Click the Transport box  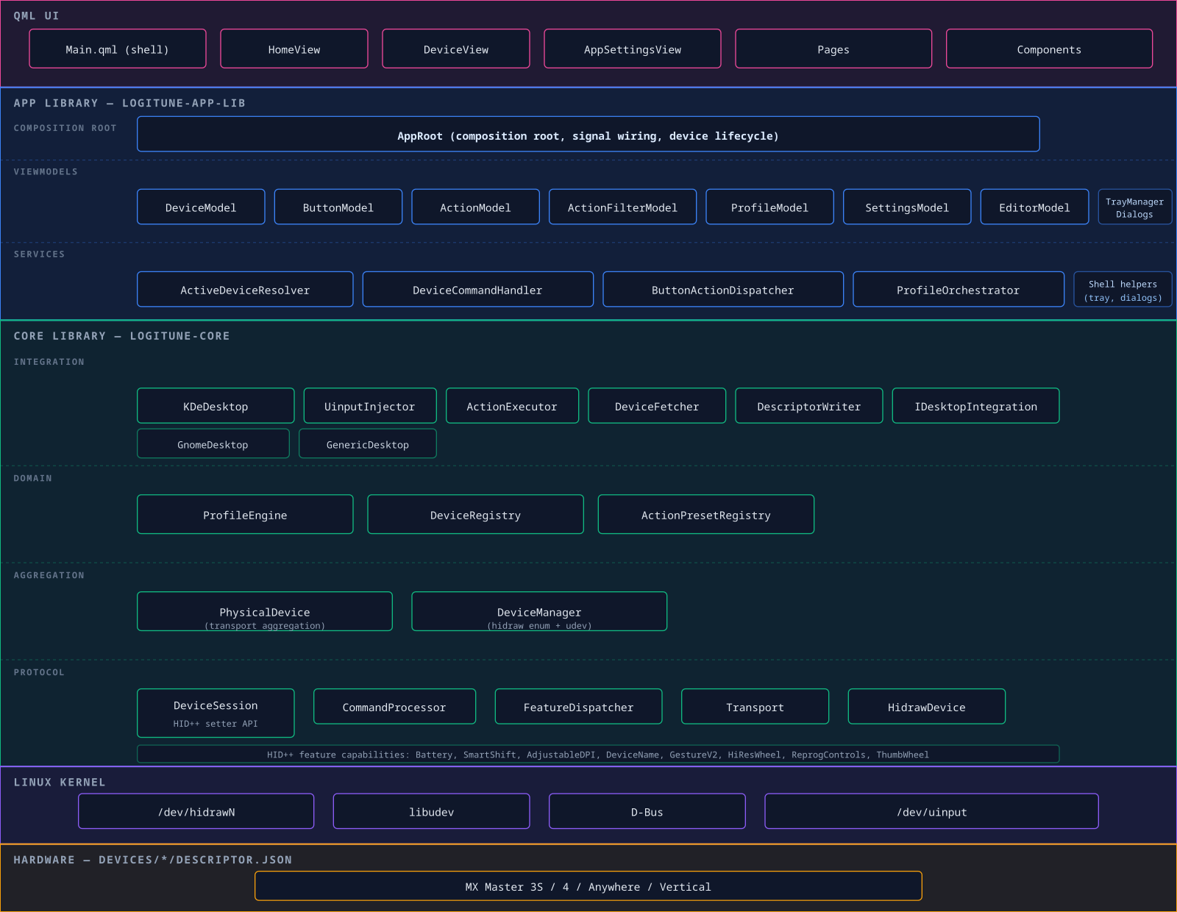[755, 707]
